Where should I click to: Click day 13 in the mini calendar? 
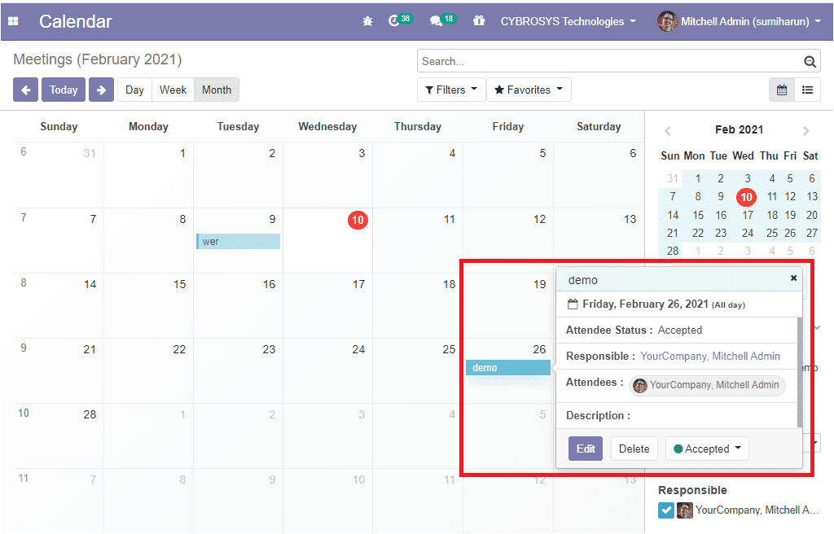tap(812, 197)
